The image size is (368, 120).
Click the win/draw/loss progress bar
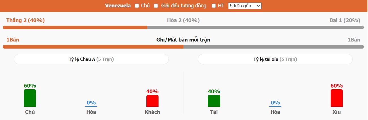click(183, 27)
